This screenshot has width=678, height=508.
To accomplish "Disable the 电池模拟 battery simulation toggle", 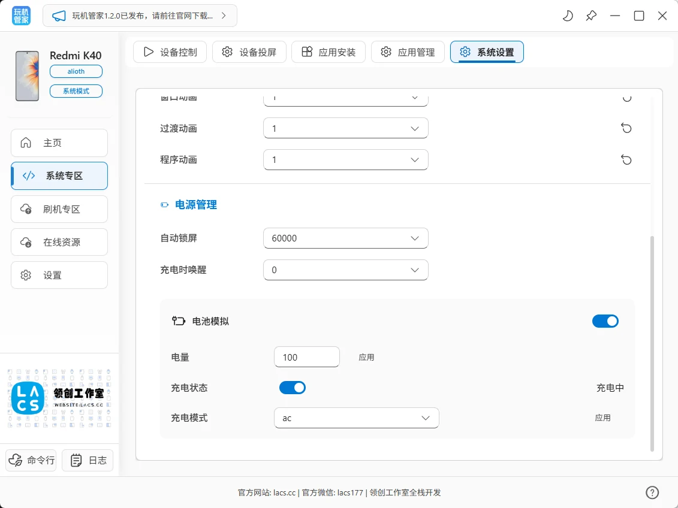I will click(605, 321).
